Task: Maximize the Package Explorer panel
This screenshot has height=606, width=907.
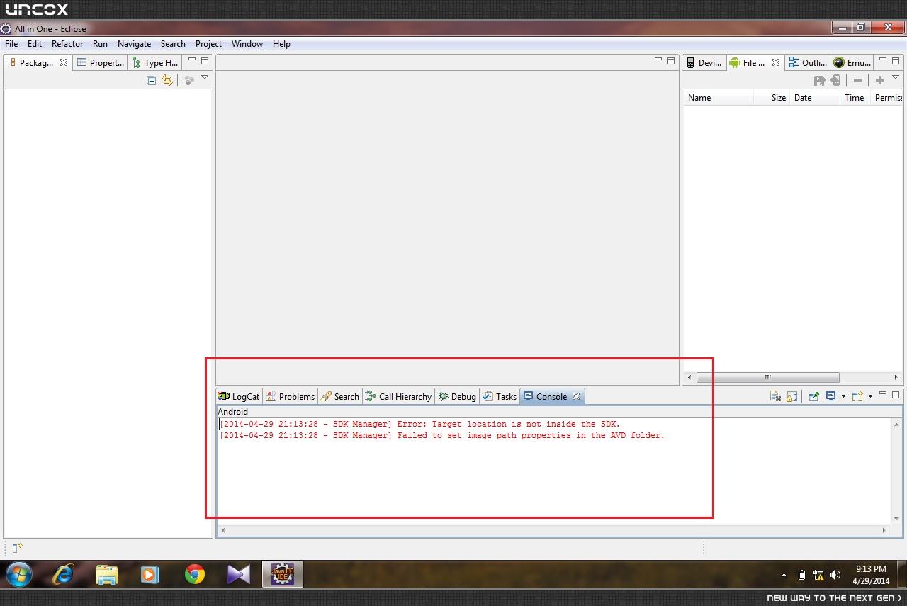Action: pos(205,61)
